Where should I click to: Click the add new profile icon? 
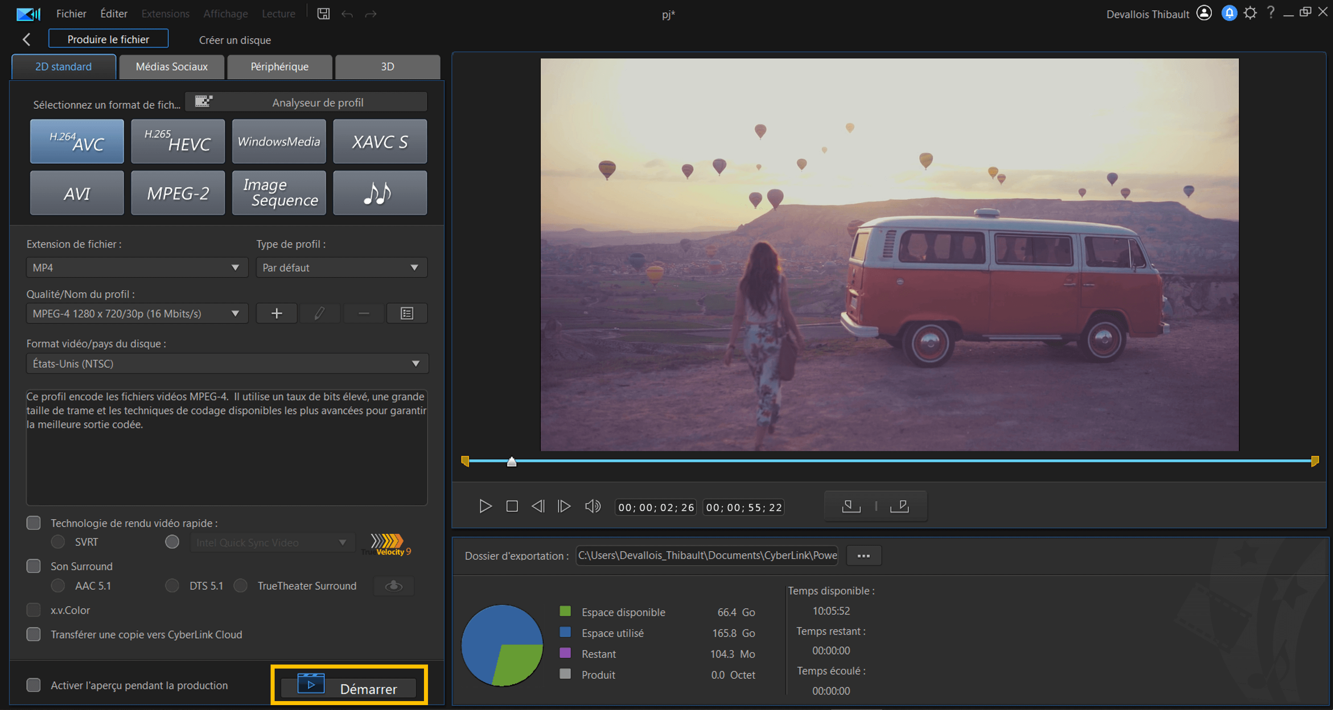coord(276,314)
